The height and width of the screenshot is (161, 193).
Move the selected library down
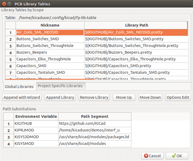point(150,97)
